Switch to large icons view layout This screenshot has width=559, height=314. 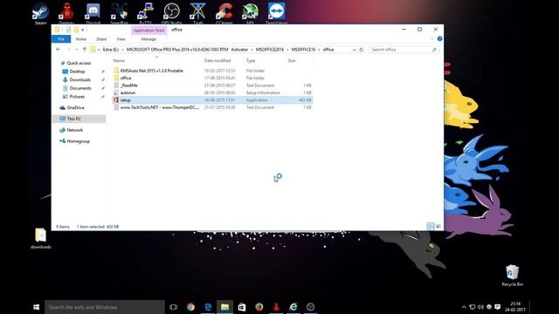pos(438,227)
